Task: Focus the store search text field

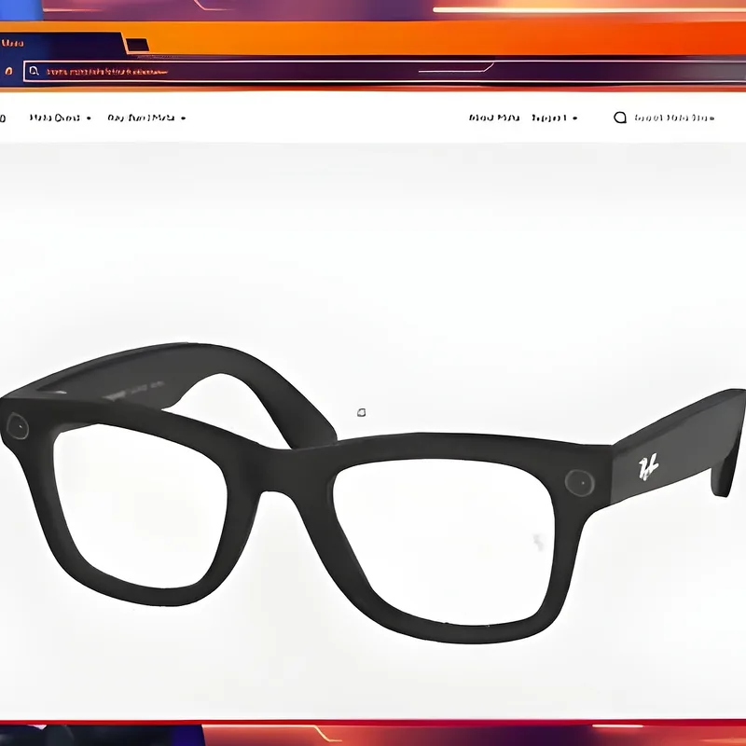Action: pyautogui.click(x=674, y=117)
